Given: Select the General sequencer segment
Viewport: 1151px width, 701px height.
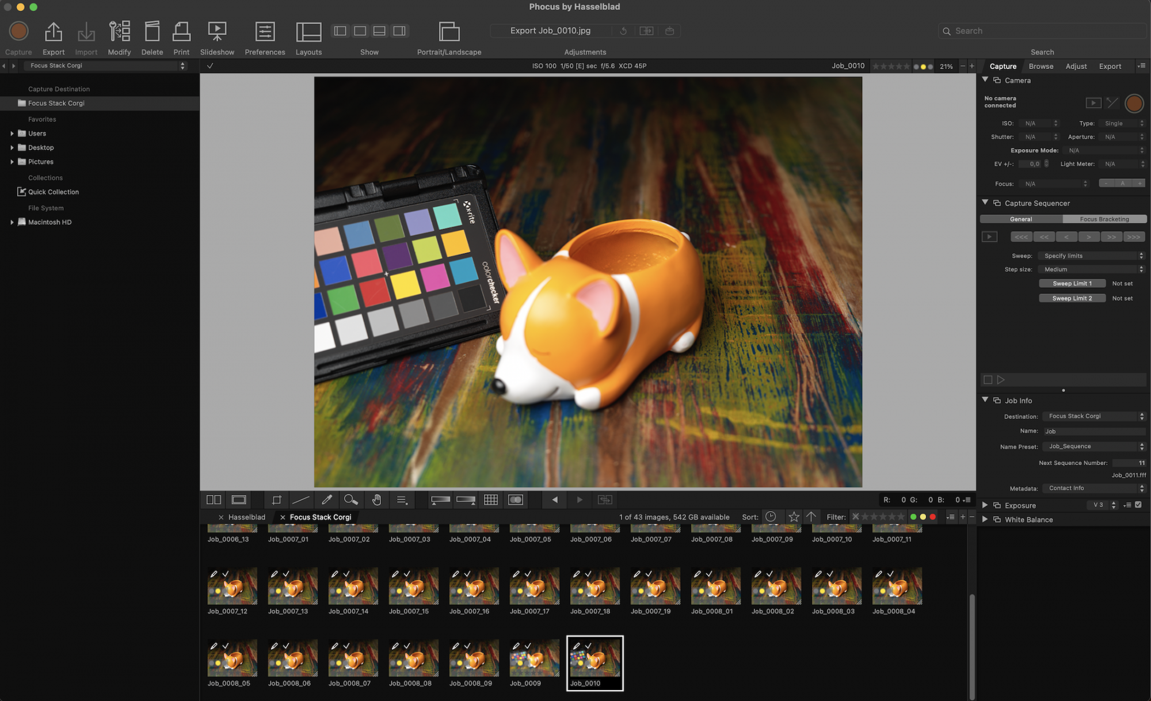Looking at the screenshot, I should (x=1021, y=219).
